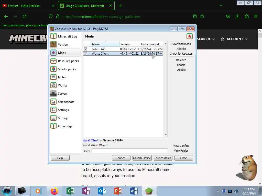262x196 pixels.
Task: Open the Worlds page
Action: click(x=65, y=85)
